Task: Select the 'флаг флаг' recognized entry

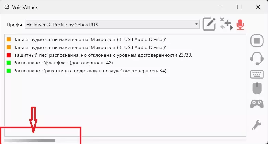Action: pyautogui.click(x=63, y=63)
